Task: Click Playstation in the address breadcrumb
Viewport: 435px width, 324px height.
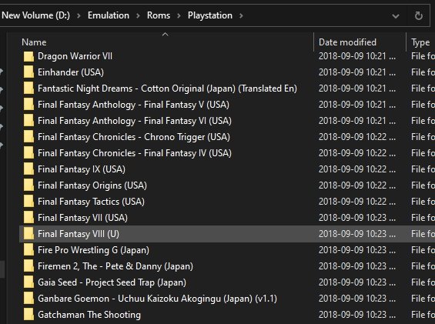Action: click(210, 15)
